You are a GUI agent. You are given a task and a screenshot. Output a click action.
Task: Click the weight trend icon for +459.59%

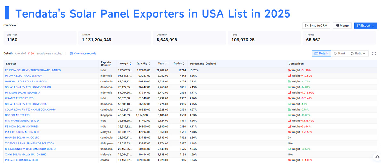click(289, 76)
